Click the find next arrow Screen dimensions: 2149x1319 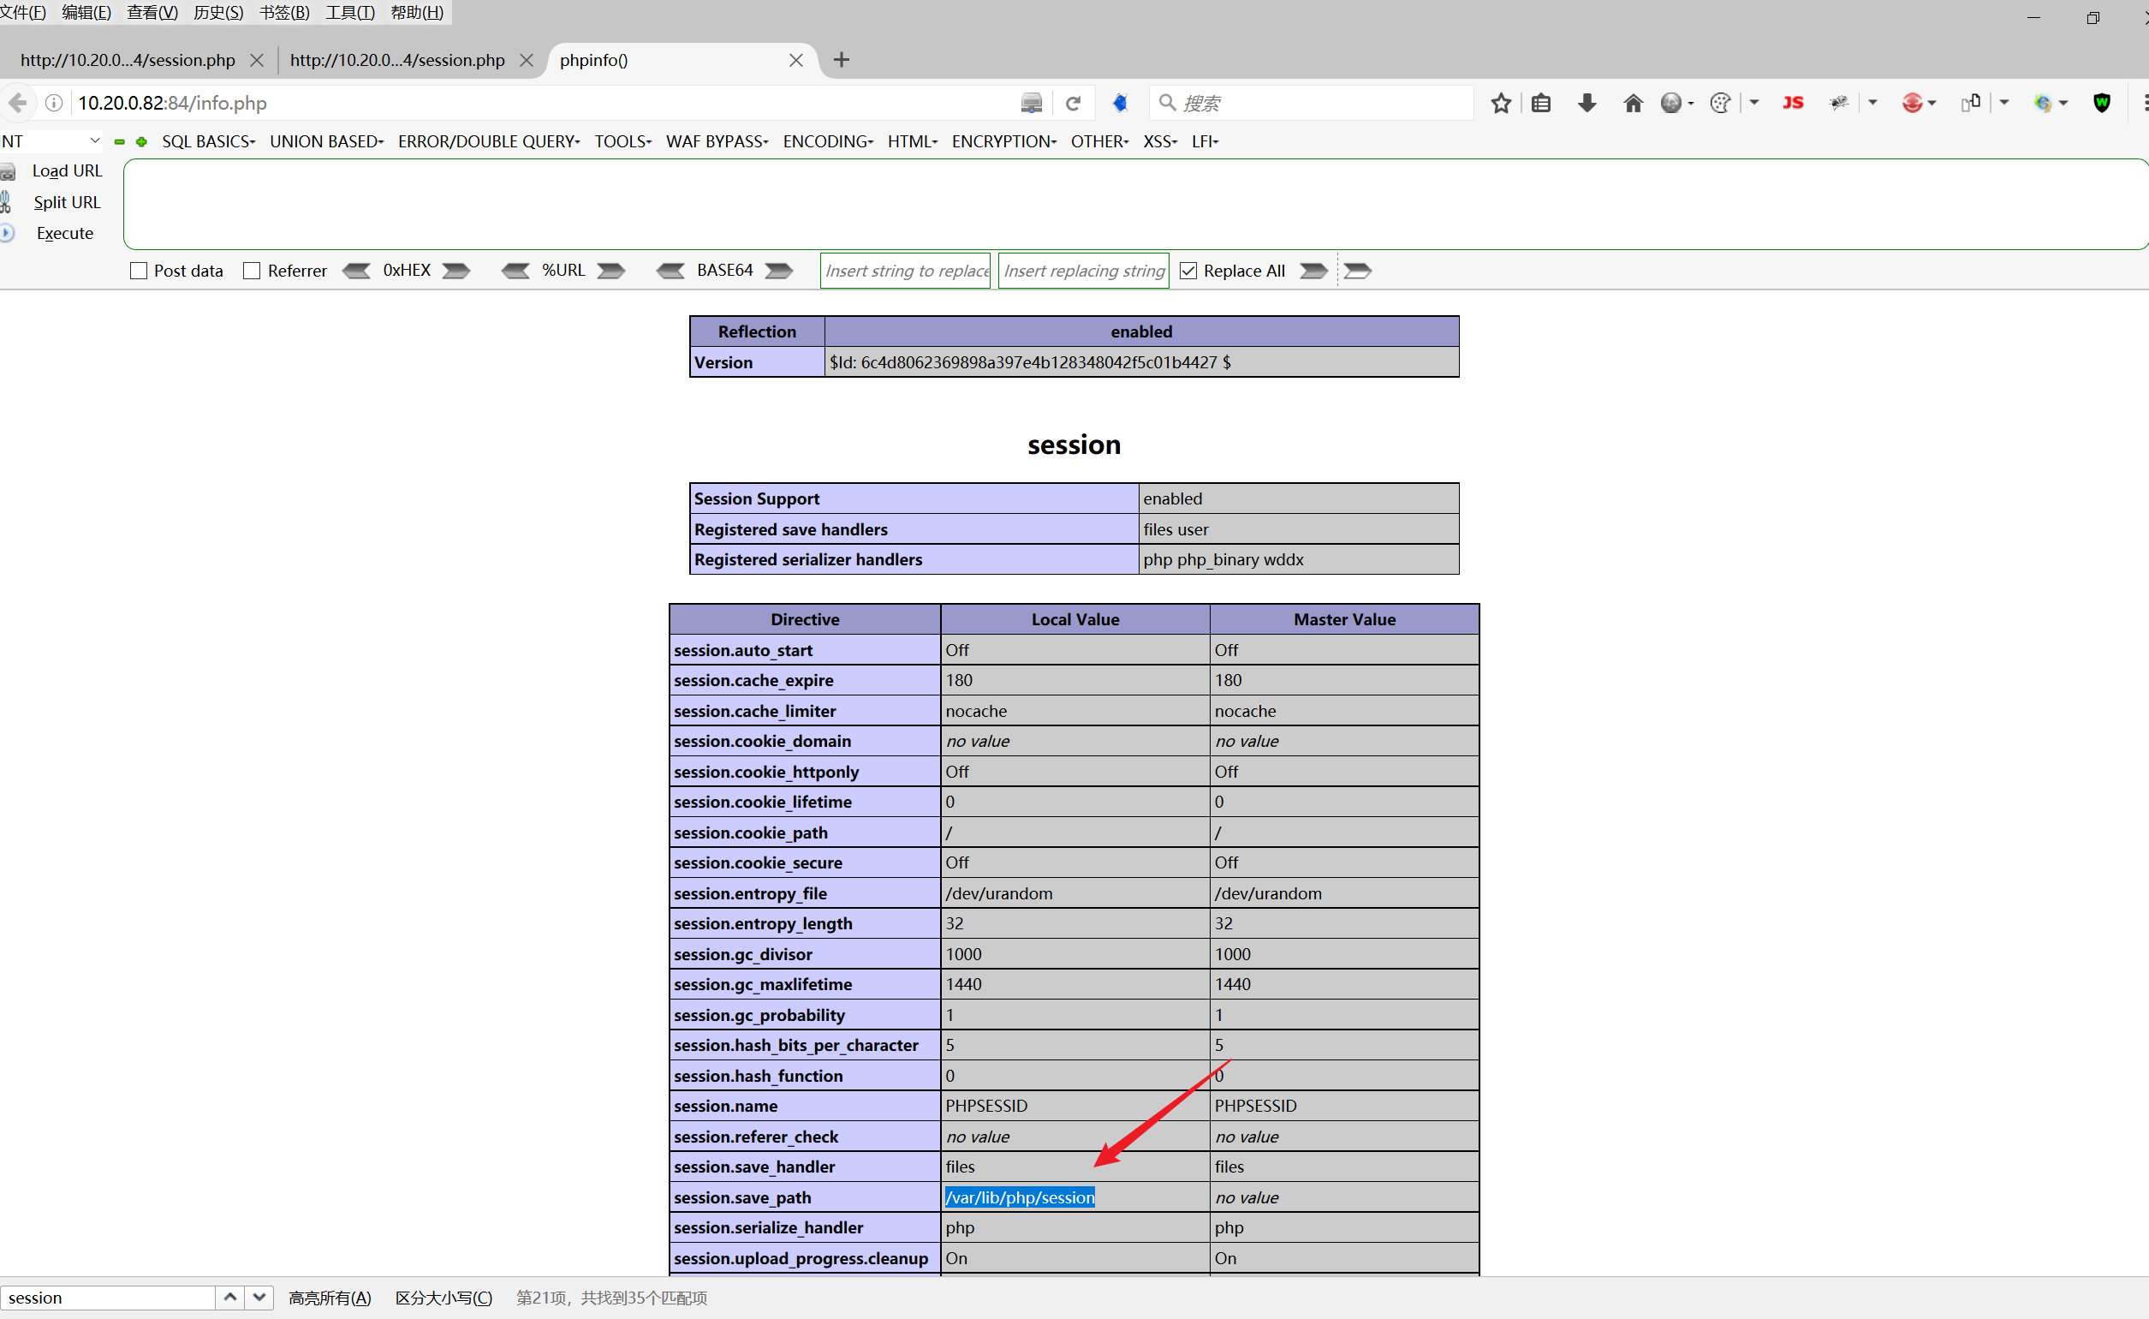(259, 1298)
